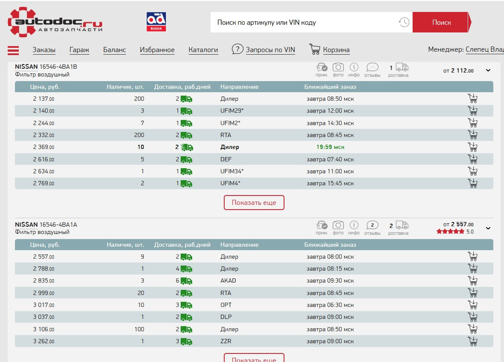Collapse the 16546-4BA1B offers chevron
504x362 pixels.
pyautogui.click(x=488, y=70)
